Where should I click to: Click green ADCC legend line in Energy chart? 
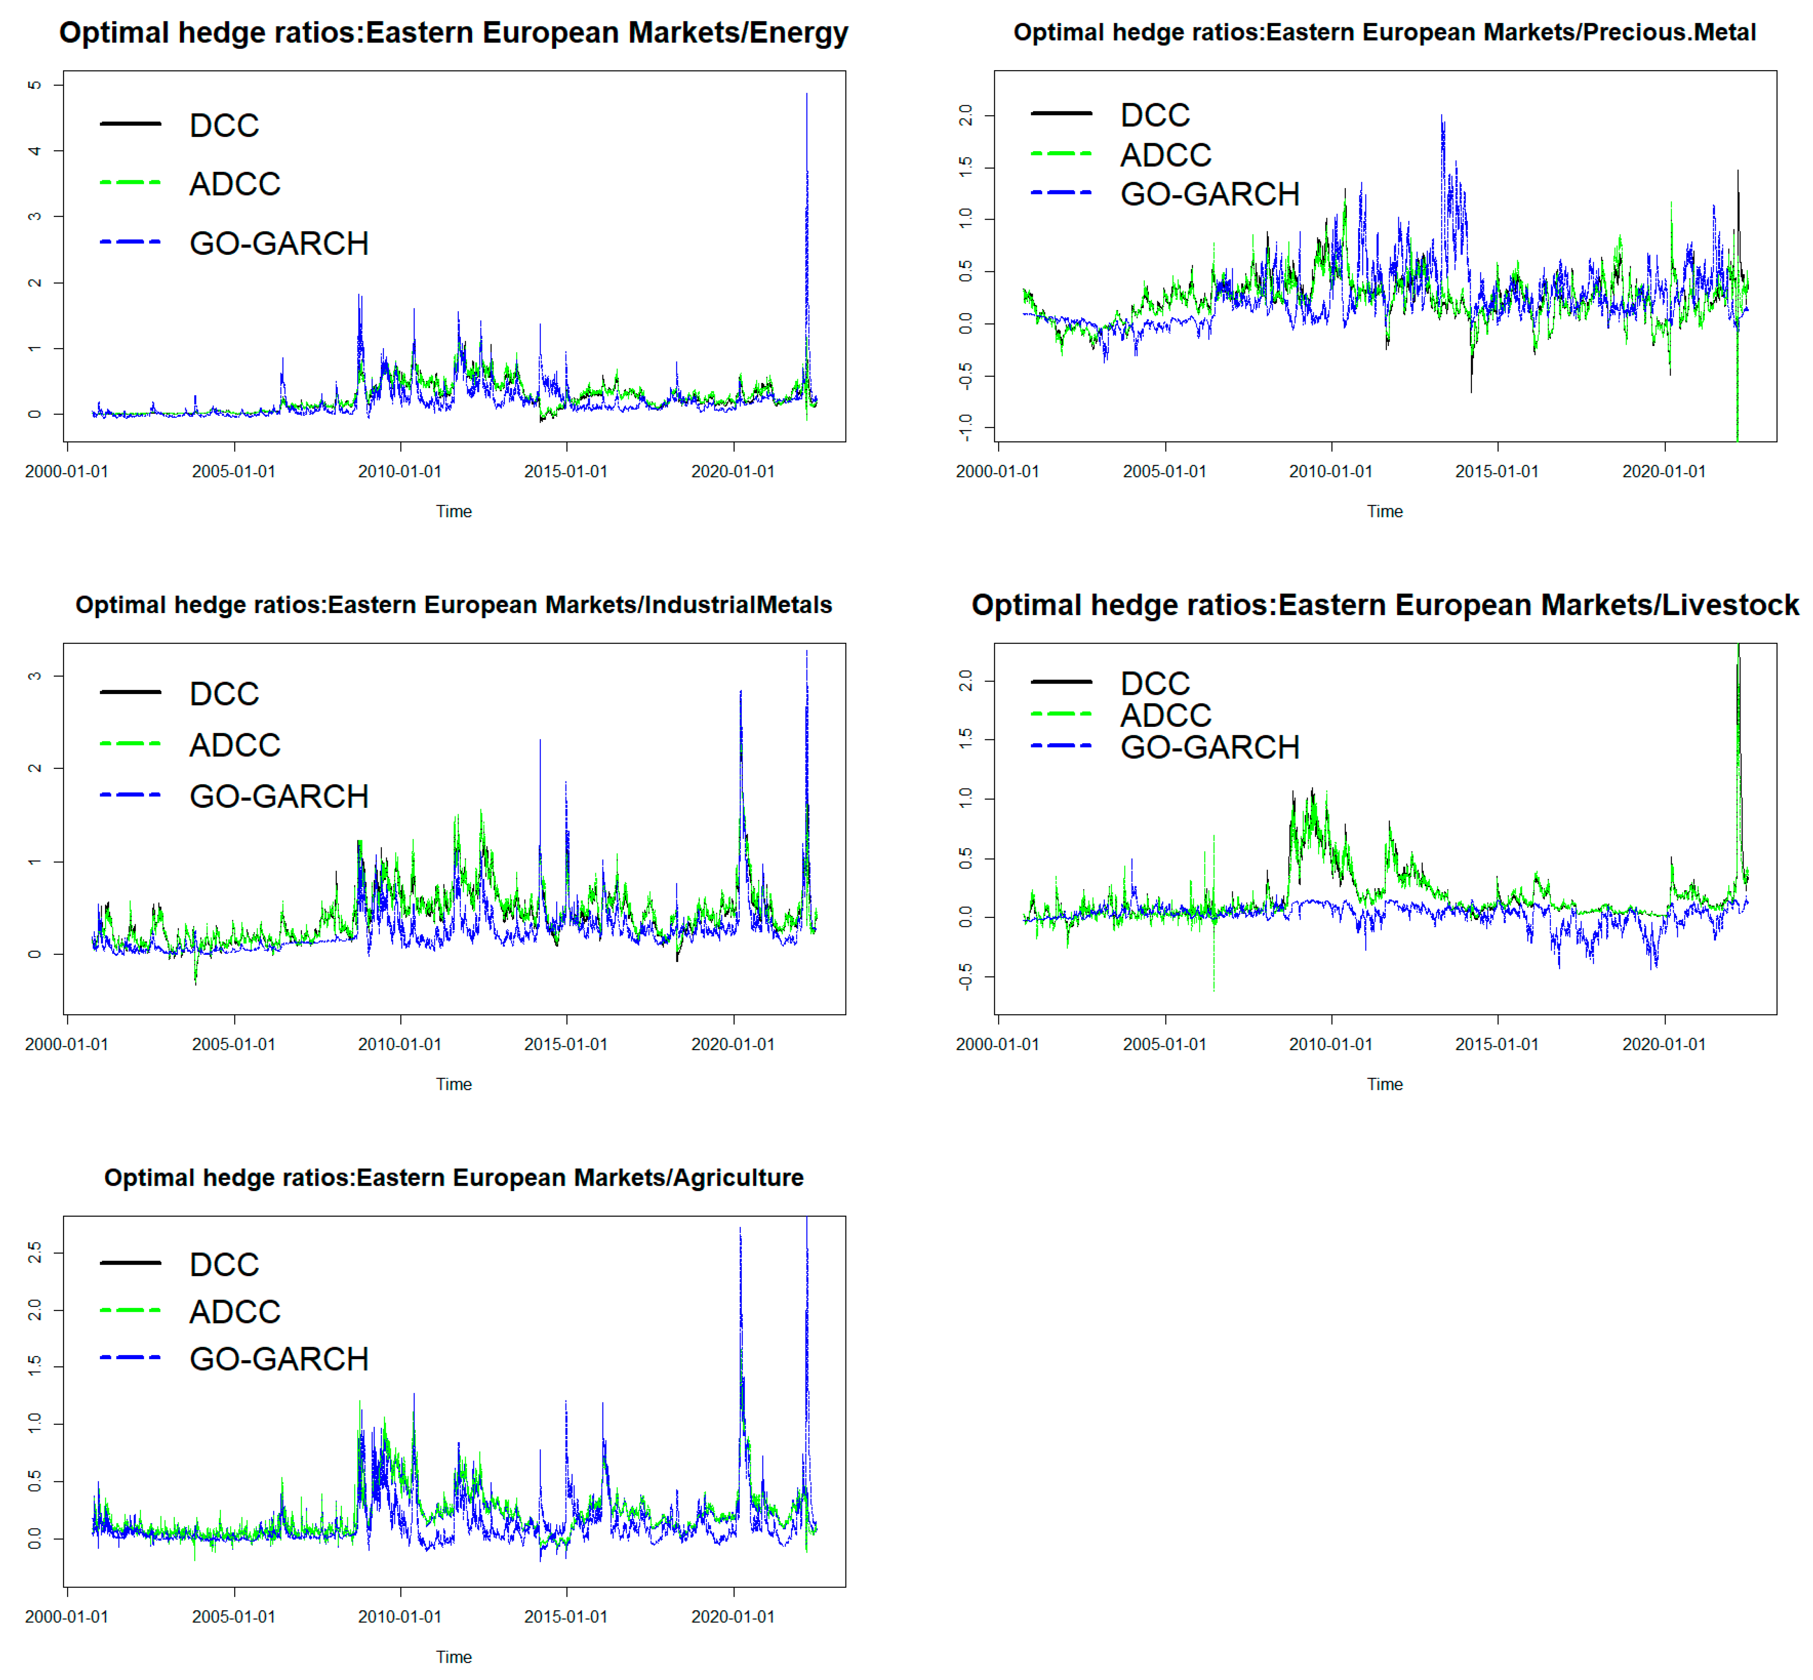130,183
